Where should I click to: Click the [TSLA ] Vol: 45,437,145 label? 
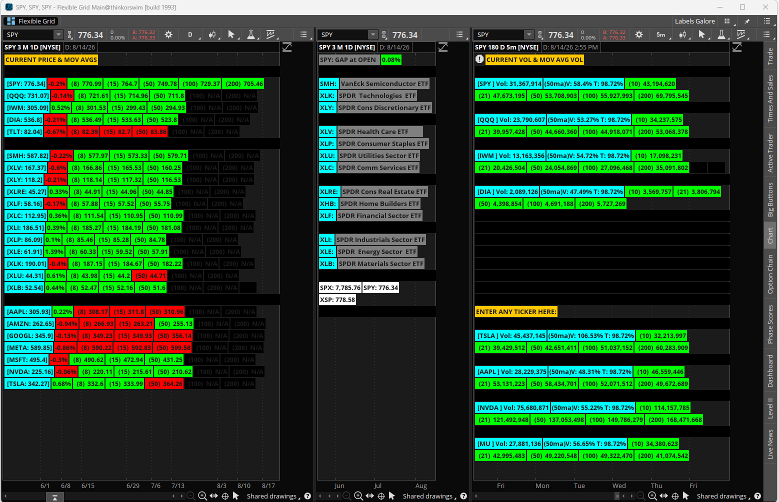click(x=511, y=335)
